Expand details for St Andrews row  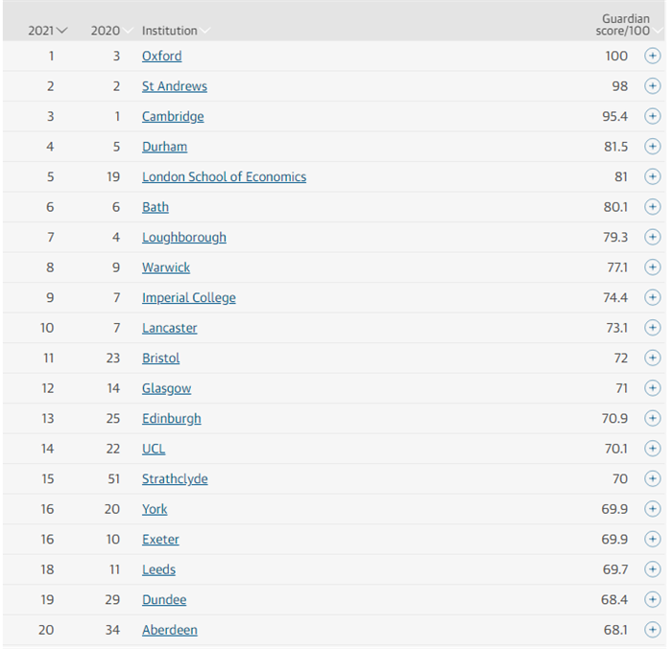click(x=652, y=86)
